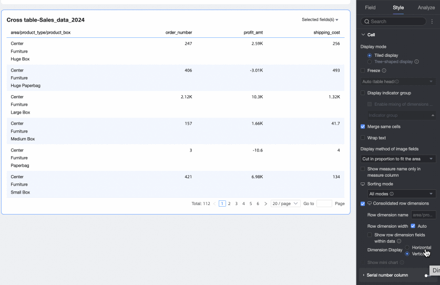Click the 6.98K profit value

(x=257, y=177)
